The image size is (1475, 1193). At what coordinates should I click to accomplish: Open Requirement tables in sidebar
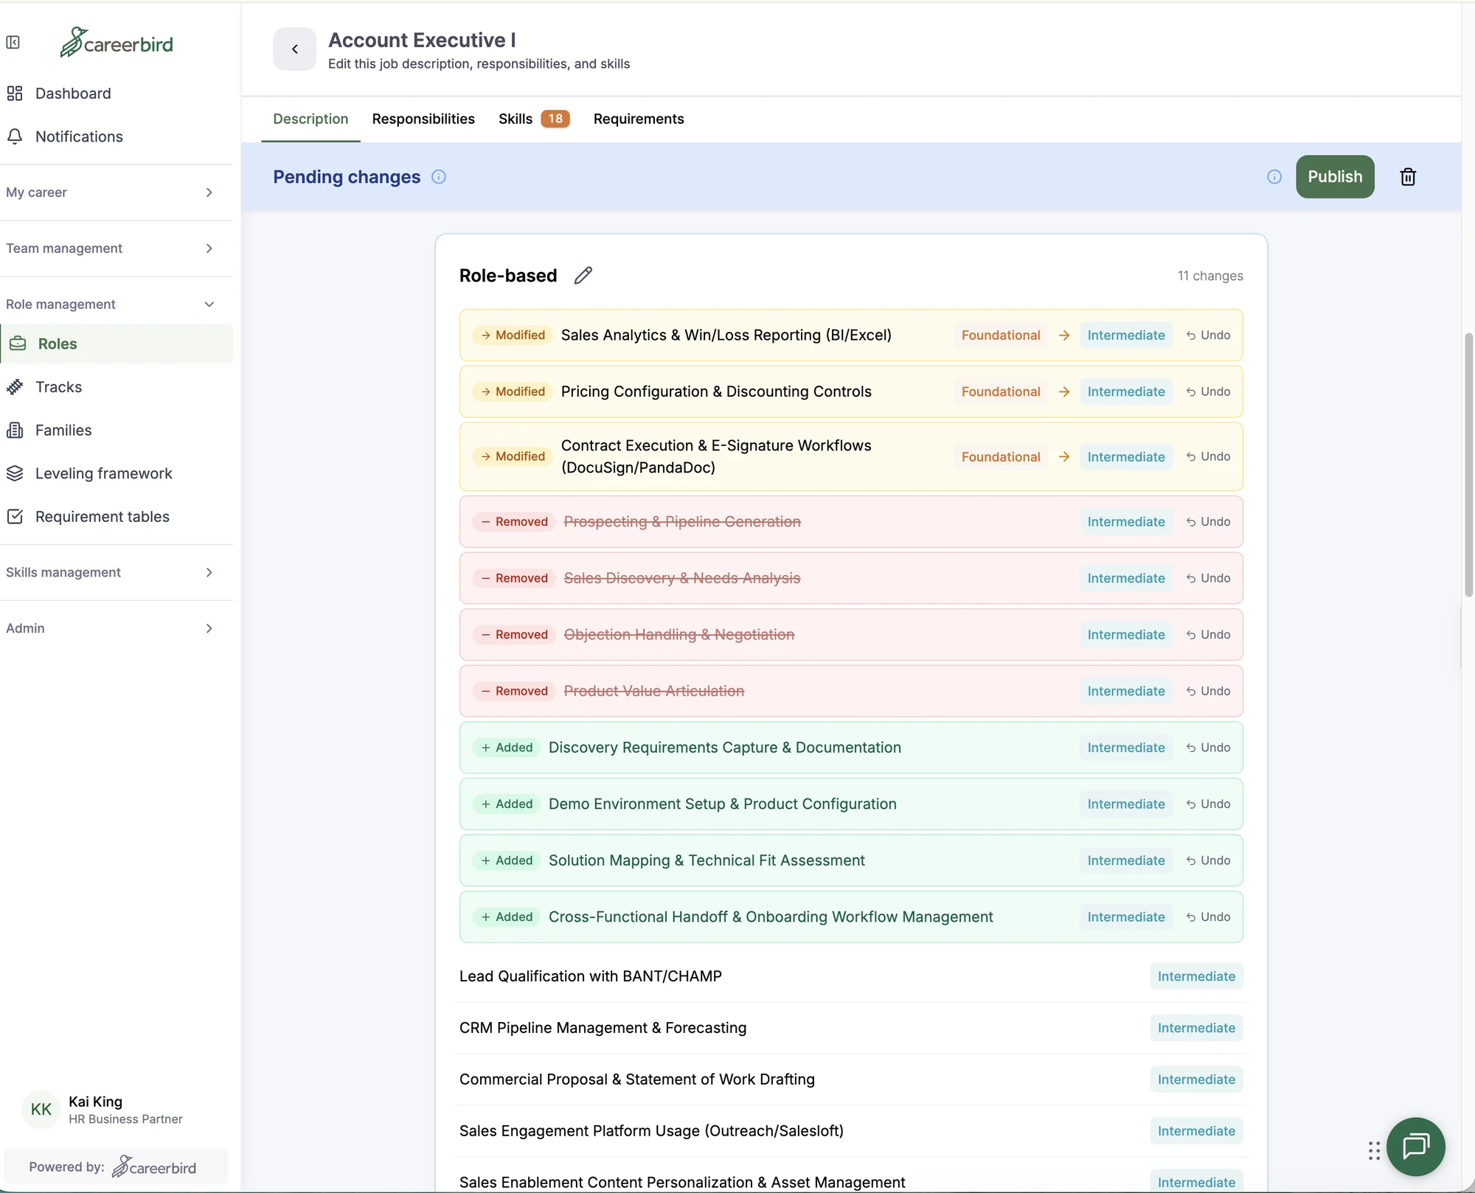point(117,517)
